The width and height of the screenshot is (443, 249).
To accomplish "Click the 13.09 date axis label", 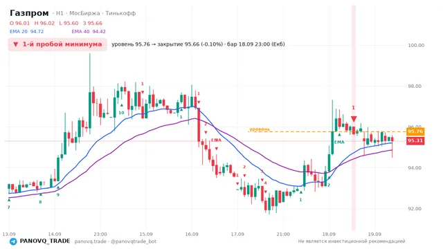I will click(x=9, y=234).
